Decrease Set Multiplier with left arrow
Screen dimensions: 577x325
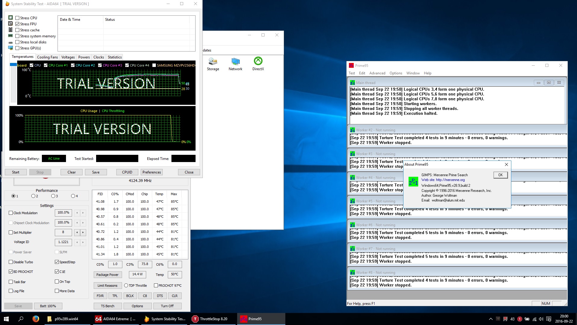tap(77, 233)
